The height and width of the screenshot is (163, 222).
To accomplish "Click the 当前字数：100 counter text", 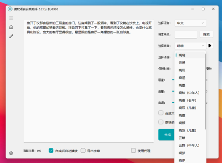I will click(x=32, y=151).
